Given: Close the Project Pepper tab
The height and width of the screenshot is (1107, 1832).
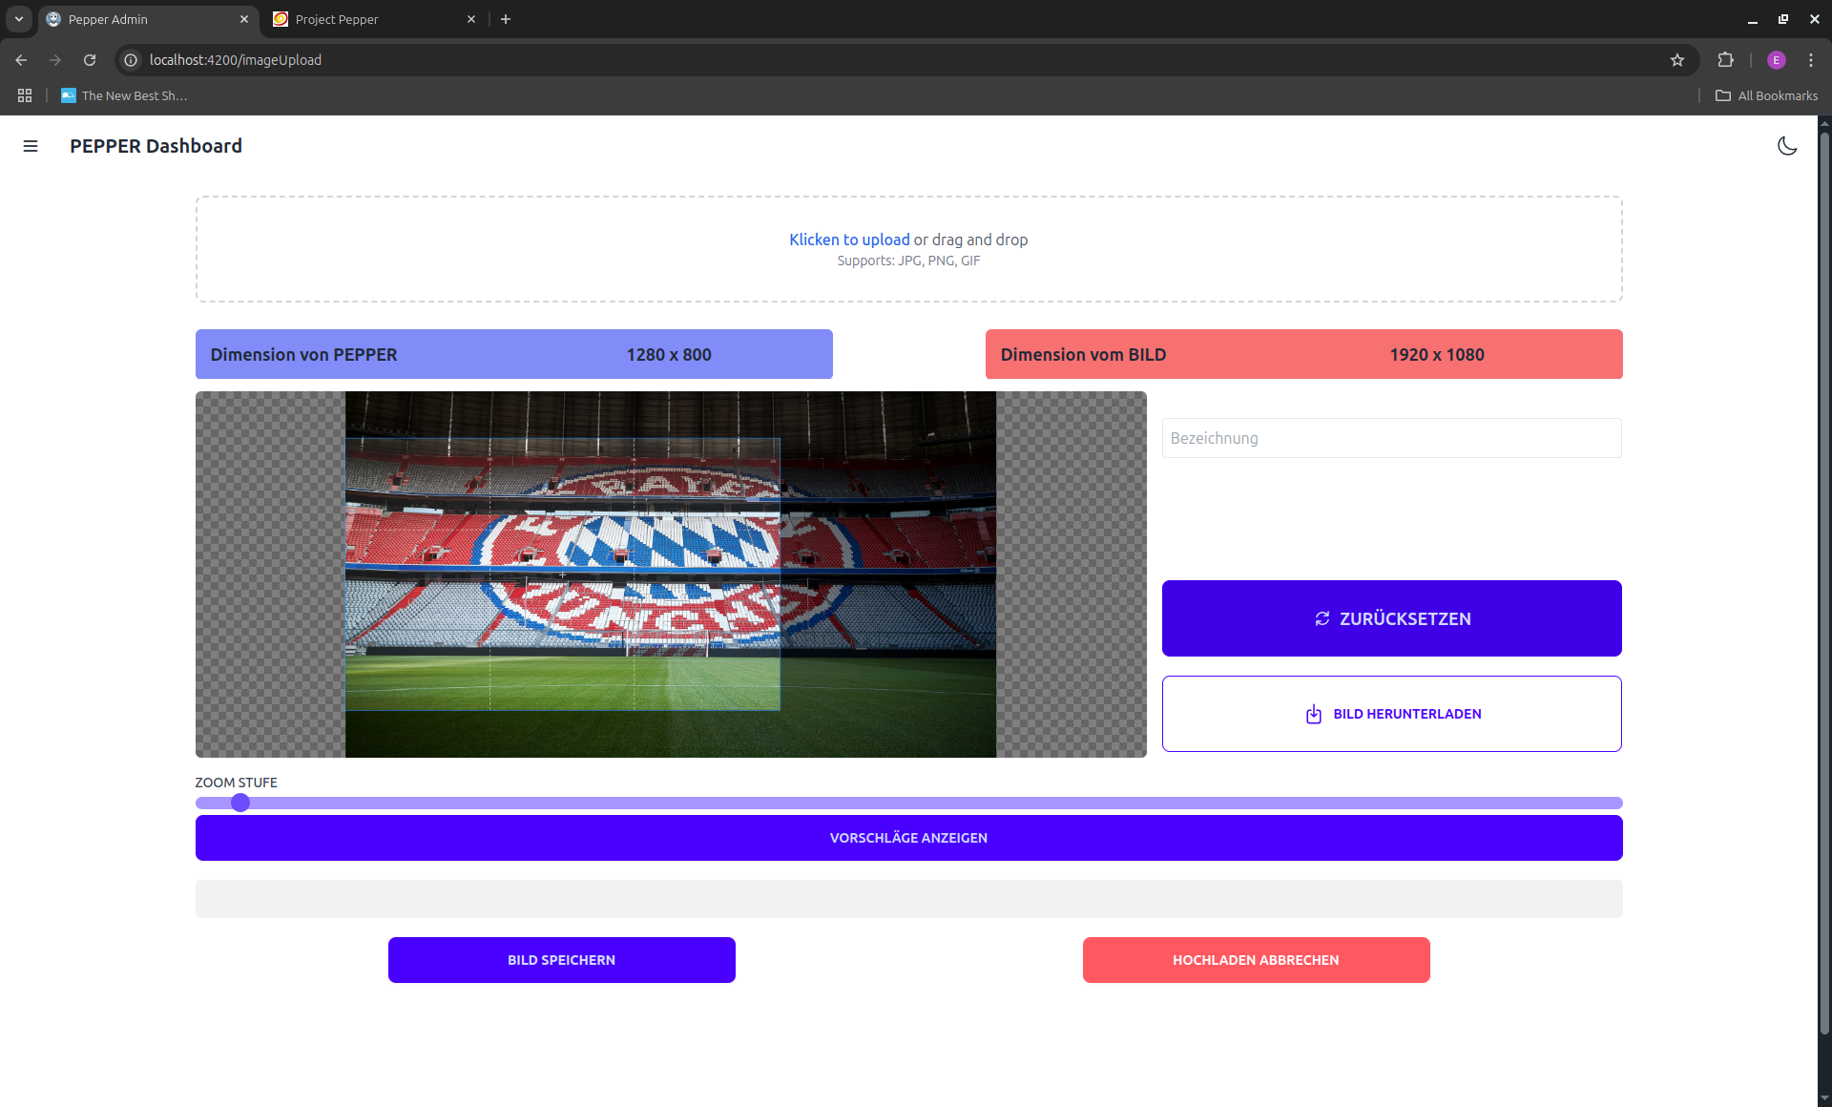Looking at the screenshot, I should coord(470,19).
